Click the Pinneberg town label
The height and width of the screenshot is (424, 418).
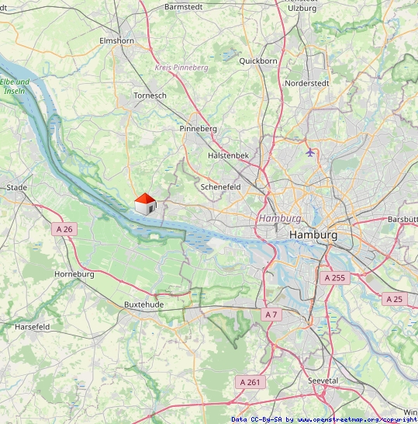tap(199, 129)
